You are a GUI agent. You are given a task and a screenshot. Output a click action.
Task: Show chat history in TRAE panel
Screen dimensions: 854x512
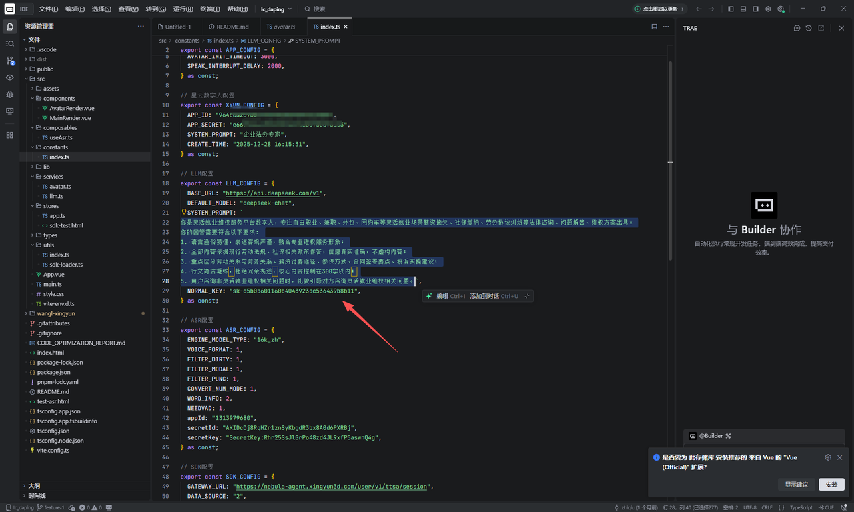point(809,28)
